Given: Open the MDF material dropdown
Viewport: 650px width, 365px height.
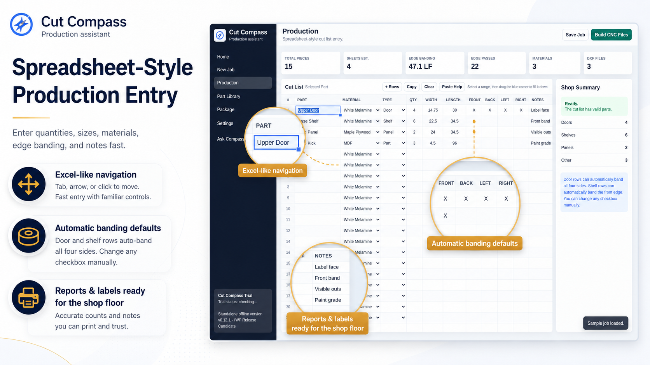Looking at the screenshot, I should [361, 143].
